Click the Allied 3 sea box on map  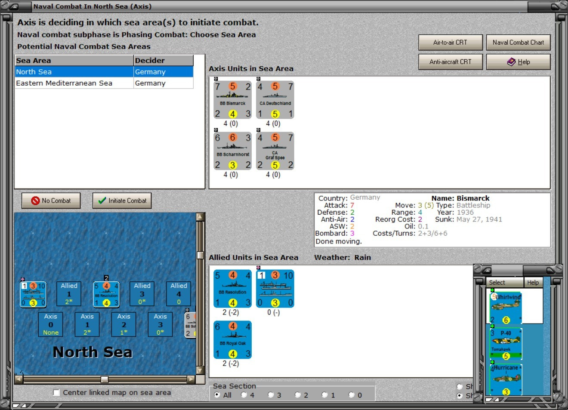[x=142, y=294]
